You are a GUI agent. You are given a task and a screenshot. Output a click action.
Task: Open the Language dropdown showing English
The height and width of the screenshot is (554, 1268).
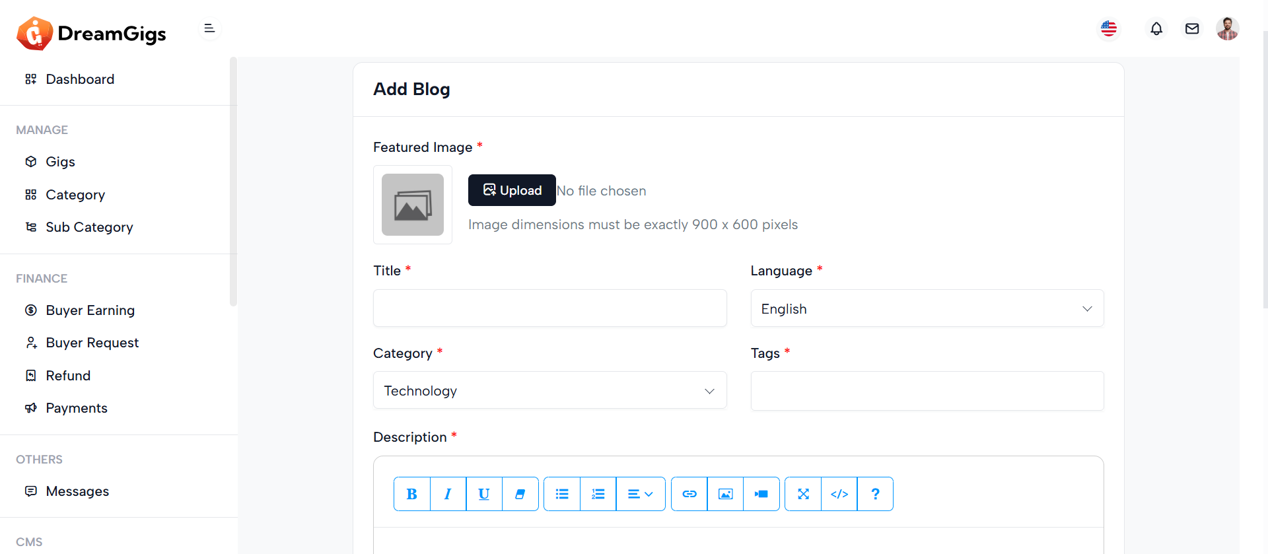coord(927,308)
